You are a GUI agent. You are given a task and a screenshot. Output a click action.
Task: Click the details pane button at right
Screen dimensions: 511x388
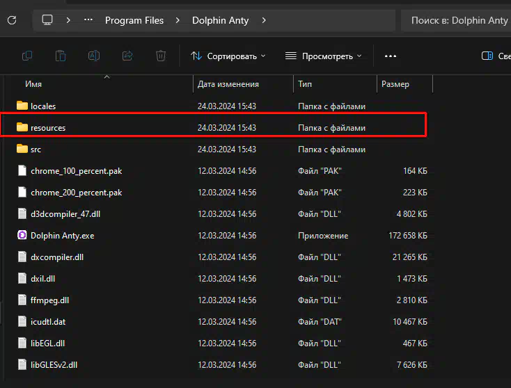tap(496, 56)
